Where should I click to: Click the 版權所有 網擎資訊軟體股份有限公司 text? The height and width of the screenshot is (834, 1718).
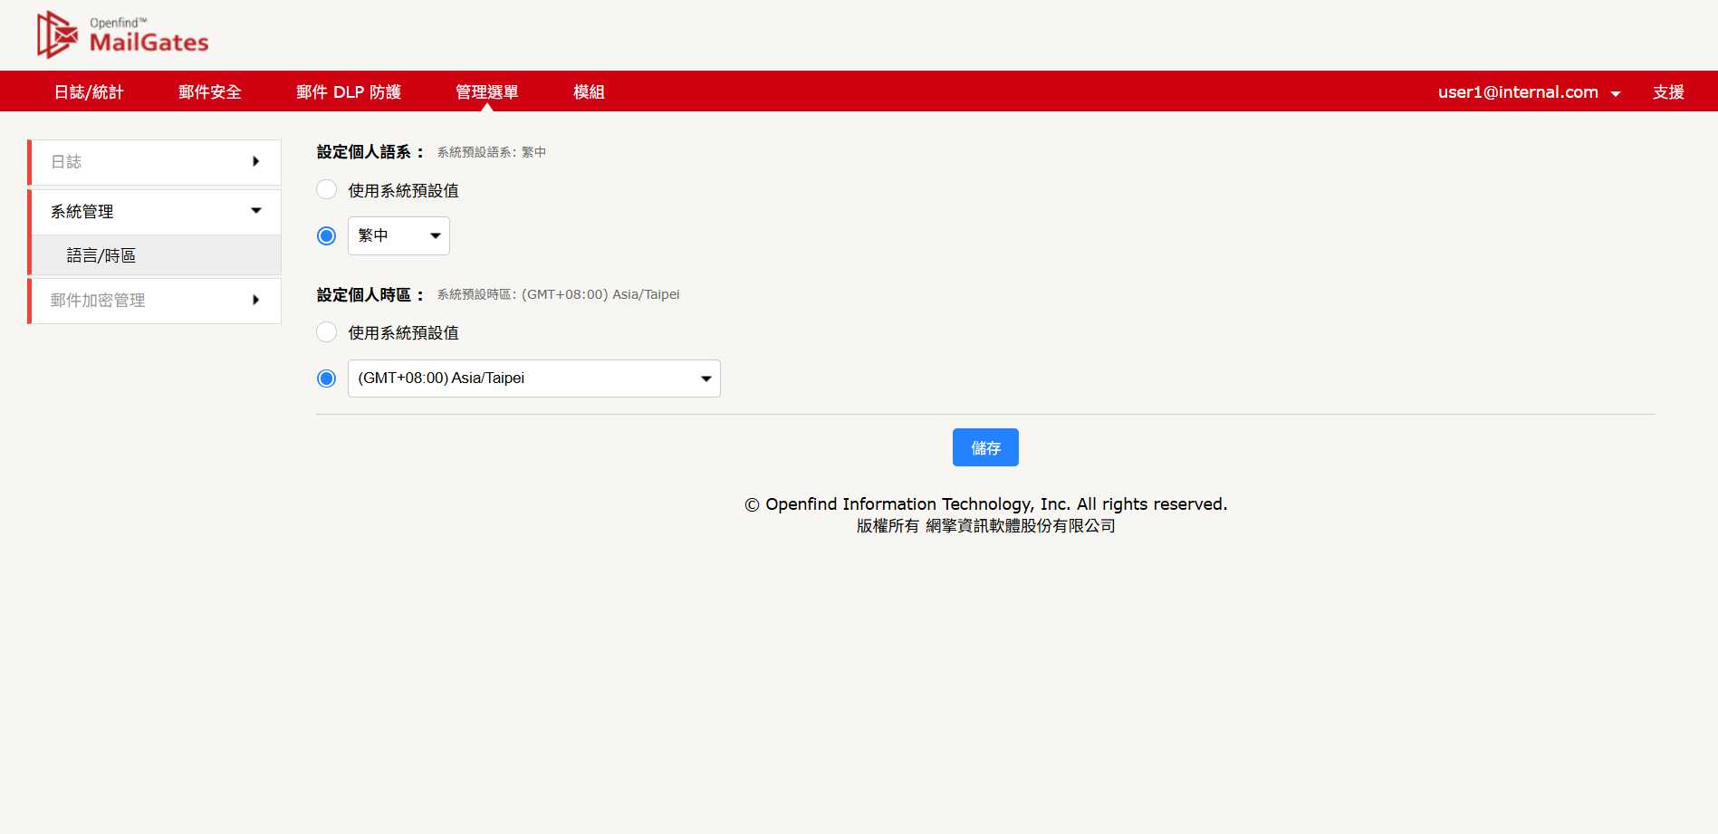985,525
